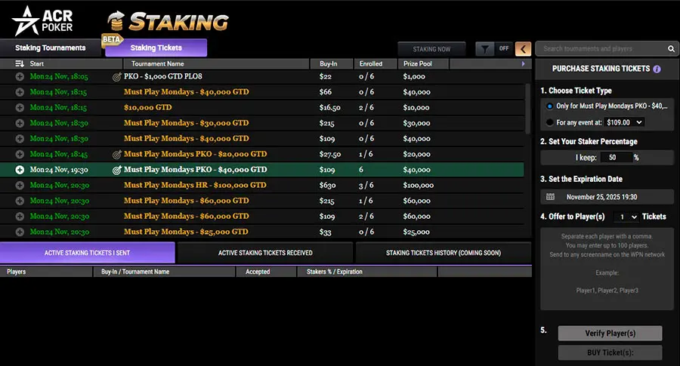Click the $630 buy-in cell
The height and width of the screenshot is (366, 680).
(327, 186)
